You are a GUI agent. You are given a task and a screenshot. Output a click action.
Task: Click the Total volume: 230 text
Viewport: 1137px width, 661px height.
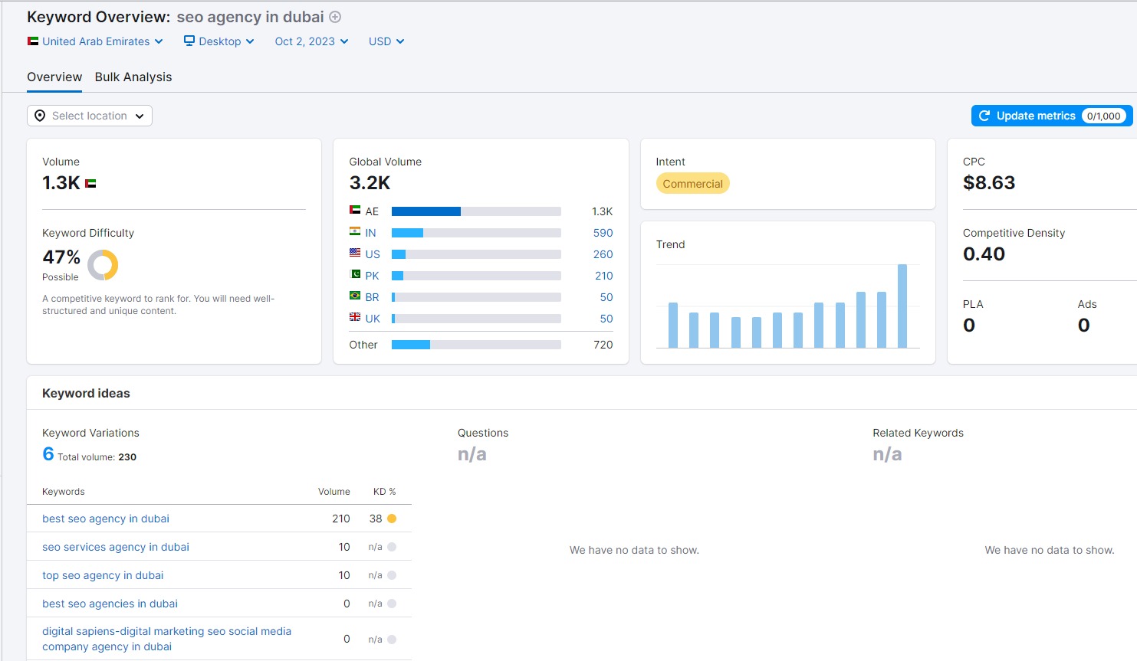[97, 457]
